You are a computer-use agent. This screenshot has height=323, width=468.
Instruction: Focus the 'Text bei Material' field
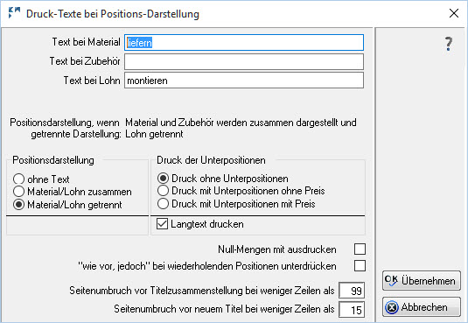click(244, 42)
